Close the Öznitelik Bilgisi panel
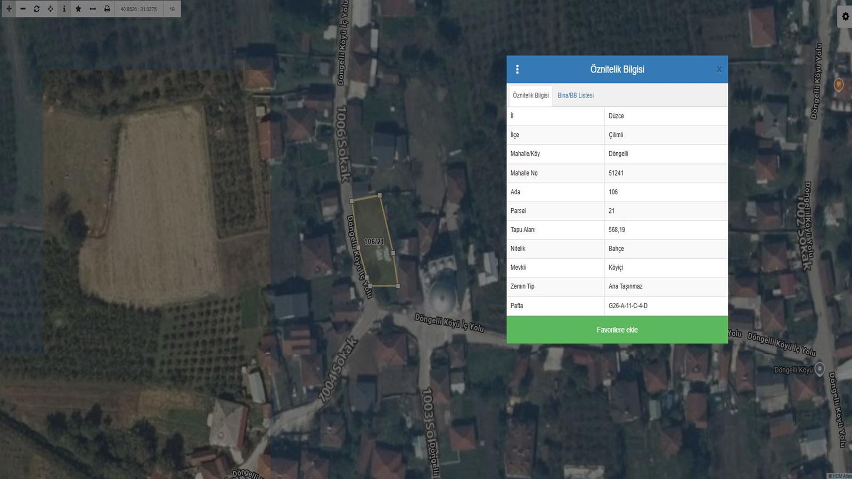Viewport: 852px width, 479px height. pos(719,69)
